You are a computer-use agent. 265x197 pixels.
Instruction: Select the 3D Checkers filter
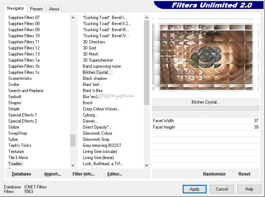tap(94, 42)
